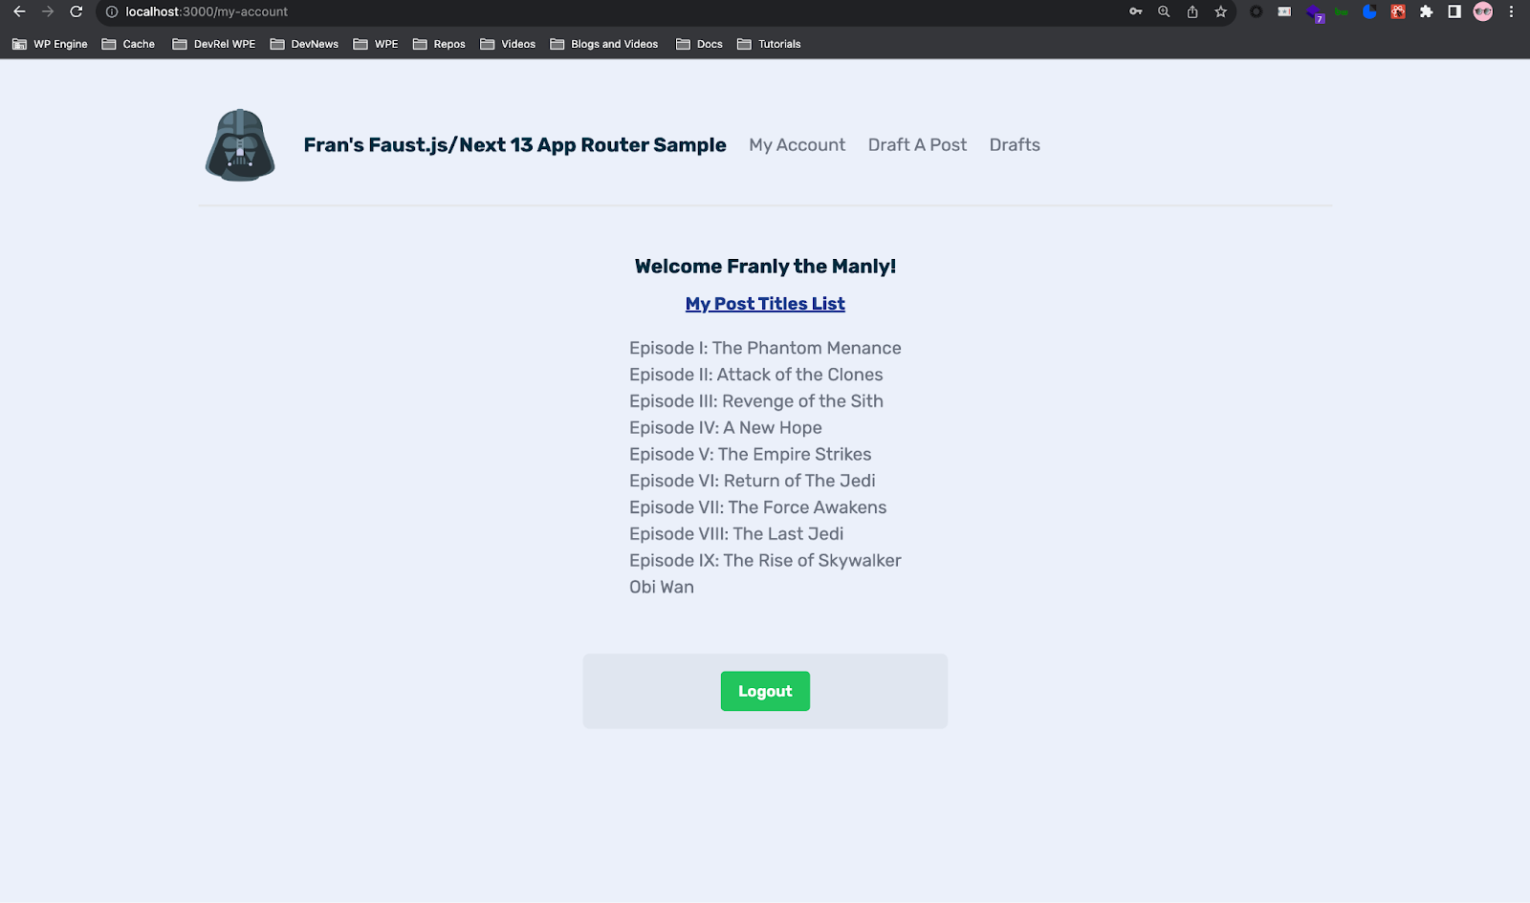Screen dimensions: 1530x903
Task: Select the 'Obi Wan' post title
Action: click(x=662, y=588)
